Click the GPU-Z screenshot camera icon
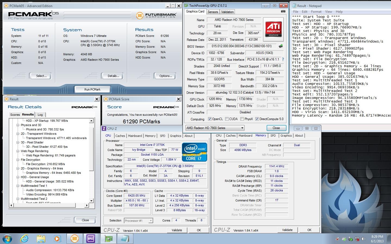Image resolution: width=391 pixels, height=244 pixels. point(283,11)
